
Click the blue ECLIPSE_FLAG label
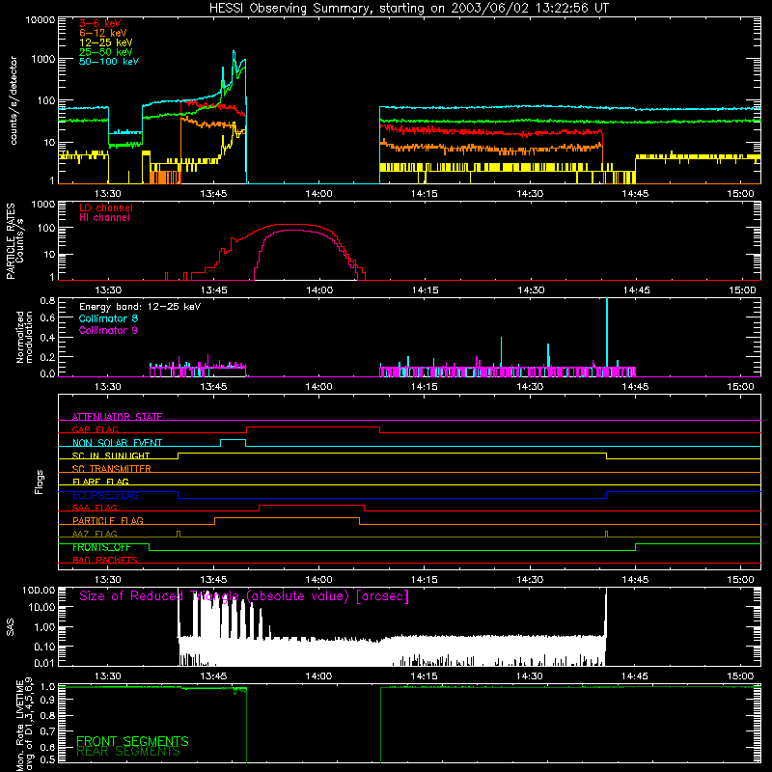click(x=105, y=495)
